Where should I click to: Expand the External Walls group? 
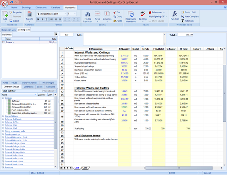point(3,125)
